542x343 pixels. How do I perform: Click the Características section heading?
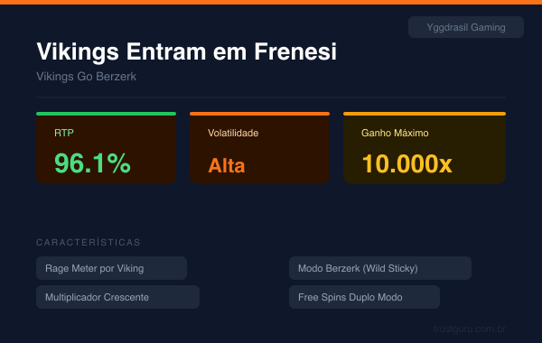click(89, 243)
